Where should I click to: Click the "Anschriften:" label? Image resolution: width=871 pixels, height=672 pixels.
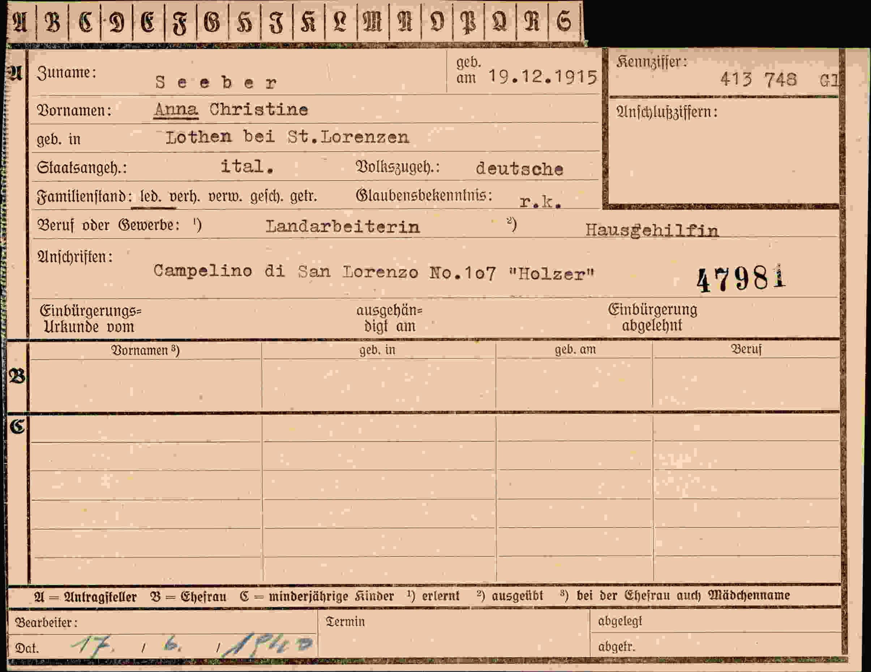pos(74,257)
